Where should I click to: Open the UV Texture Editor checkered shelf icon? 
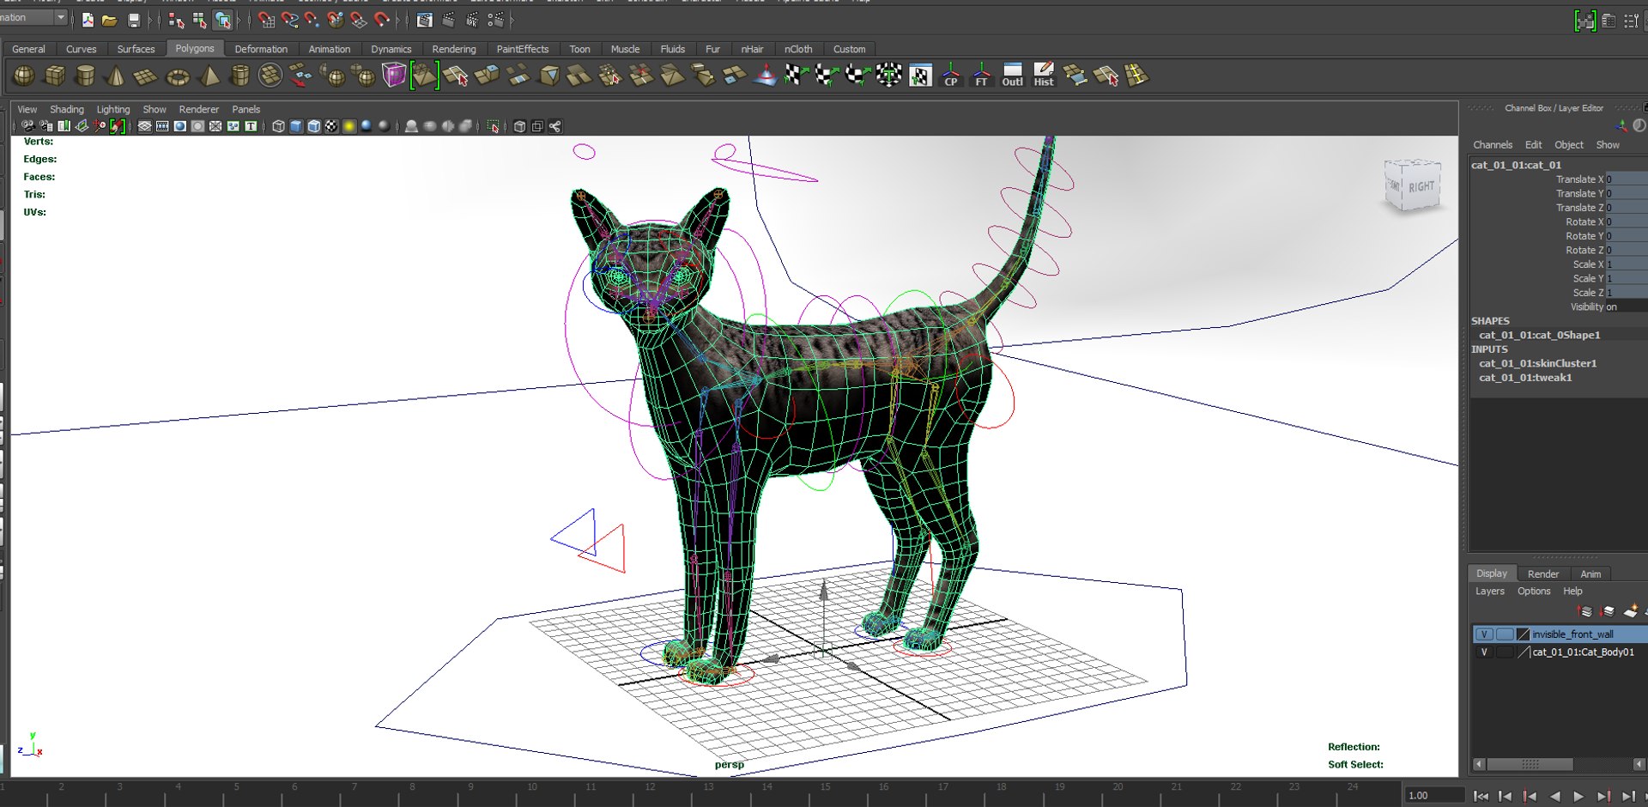tap(920, 76)
